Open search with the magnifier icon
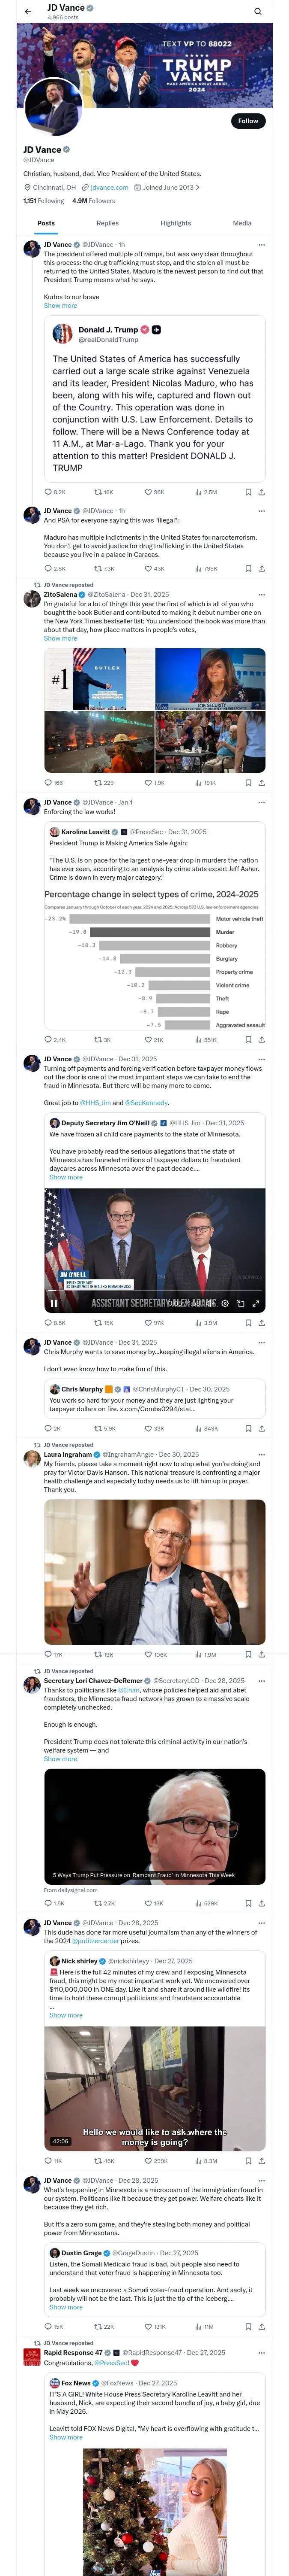289x2576 pixels. (x=257, y=11)
